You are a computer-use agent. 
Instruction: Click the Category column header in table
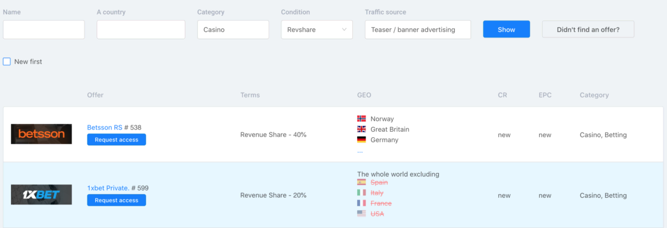point(594,95)
